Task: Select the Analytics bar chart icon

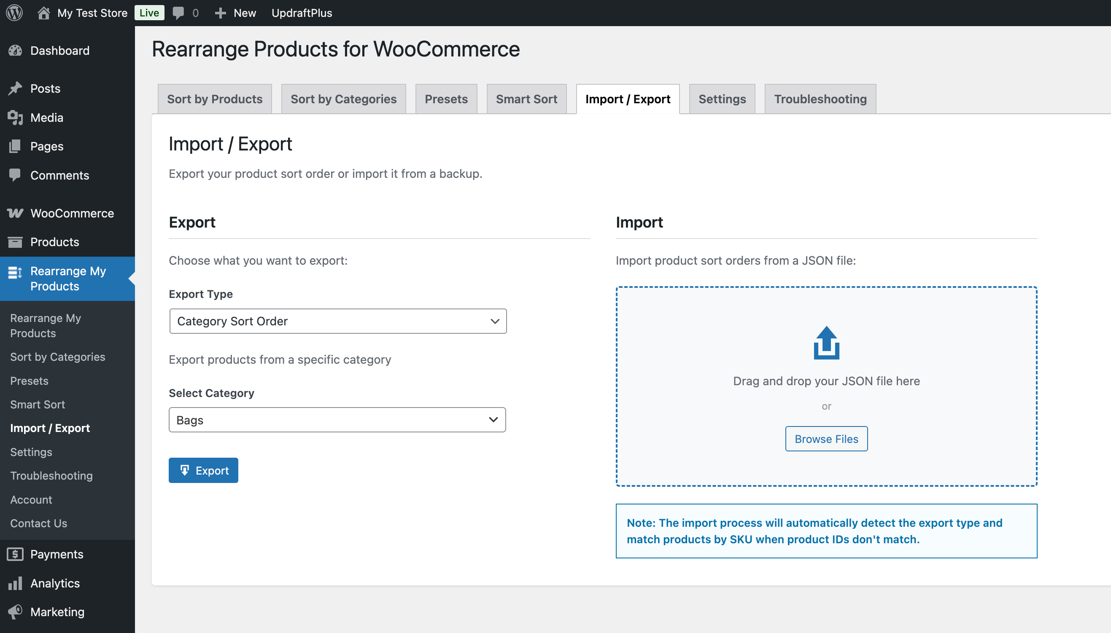Action: click(x=15, y=583)
